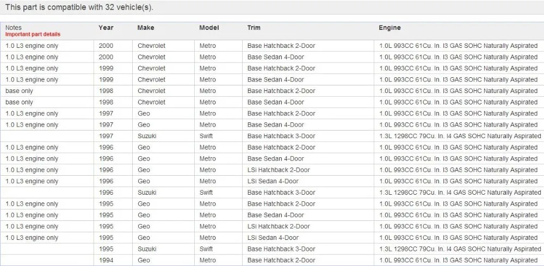Click the Notes column header
The image size is (544, 266).
[x=13, y=28]
